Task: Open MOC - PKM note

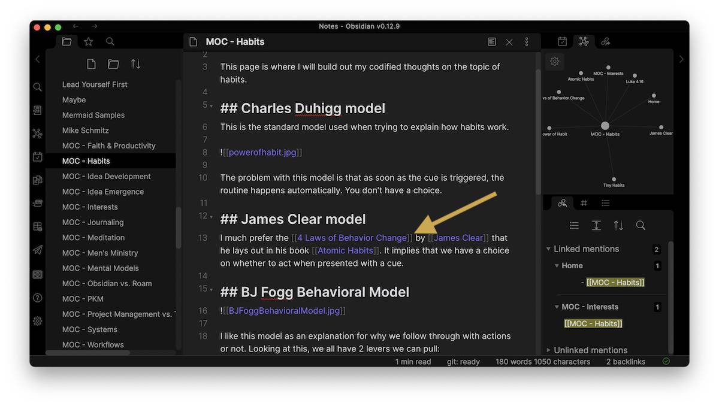Action: pyautogui.click(x=83, y=299)
